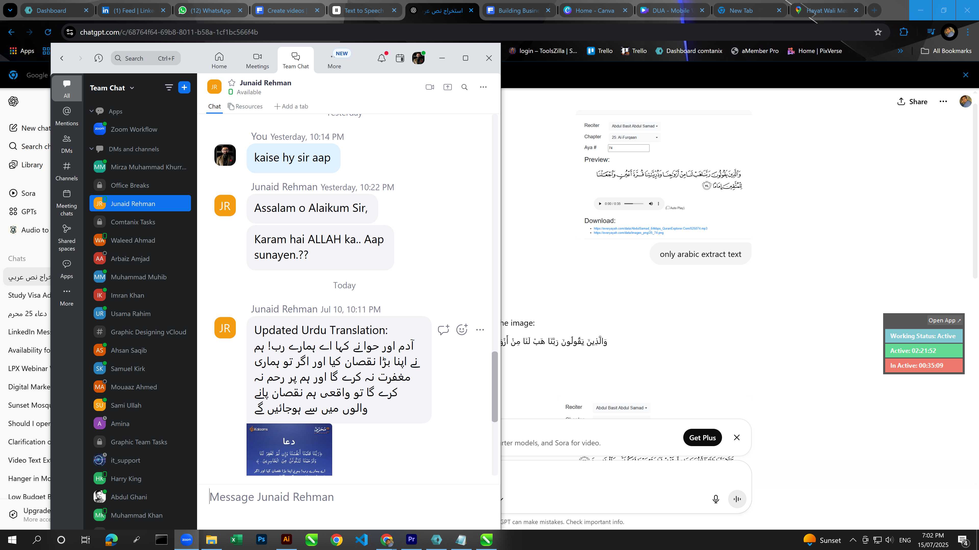This screenshot has width=979, height=550.
Task: Select the Team Chat tab in Zoom
Action: tap(295, 60)
